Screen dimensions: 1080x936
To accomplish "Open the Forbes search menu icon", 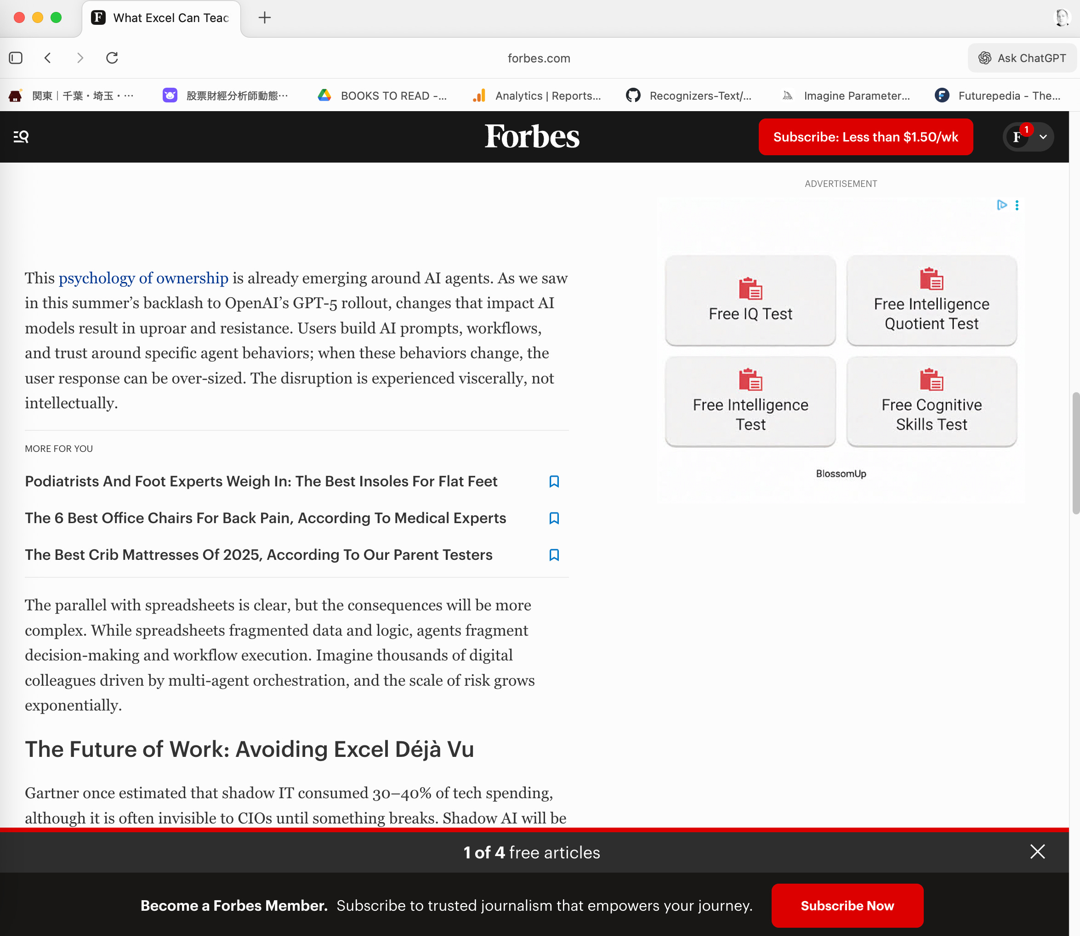I will pyautogui.click(x=21, y=137).
